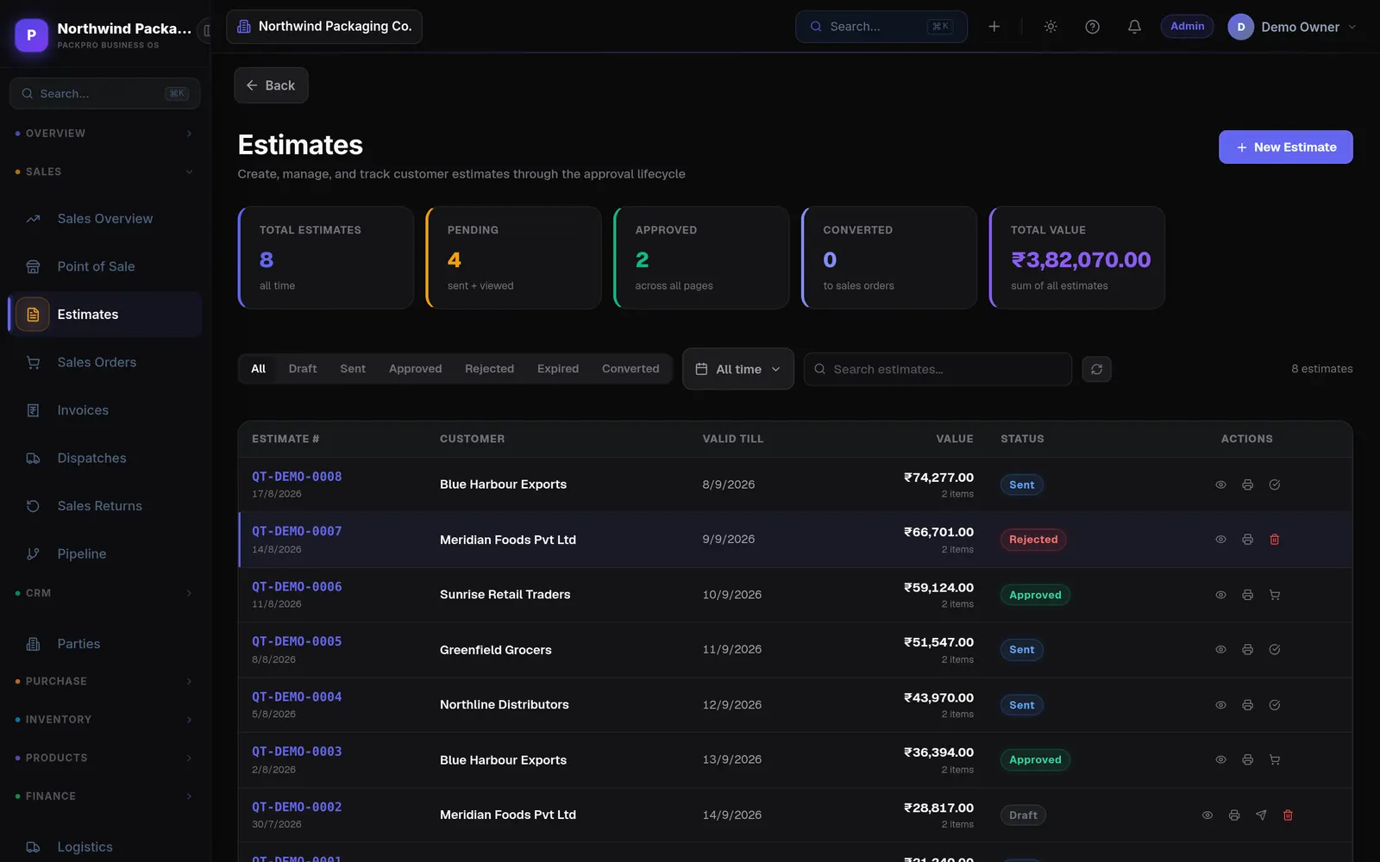
Task: Open Point of Sale in sidebar
Action: point(105,266)
